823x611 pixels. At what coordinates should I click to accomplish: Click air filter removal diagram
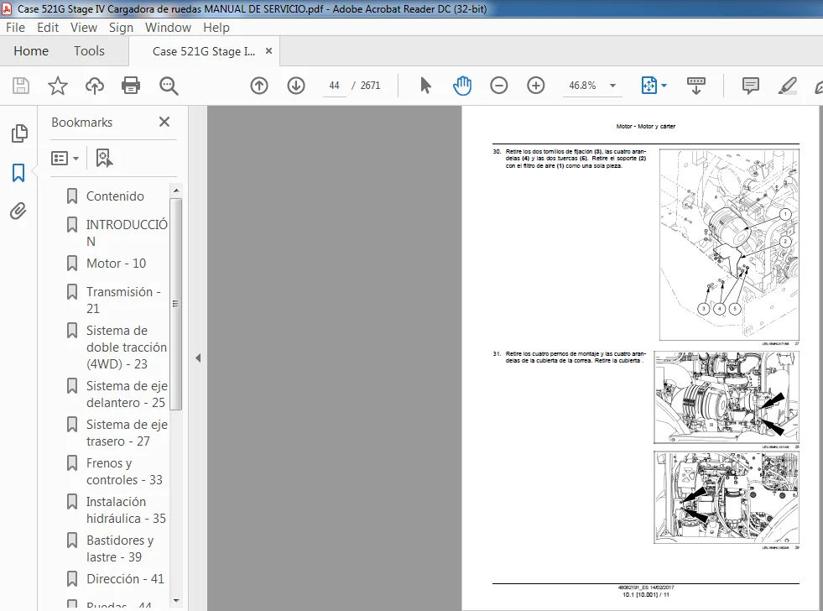click(729, 244)
